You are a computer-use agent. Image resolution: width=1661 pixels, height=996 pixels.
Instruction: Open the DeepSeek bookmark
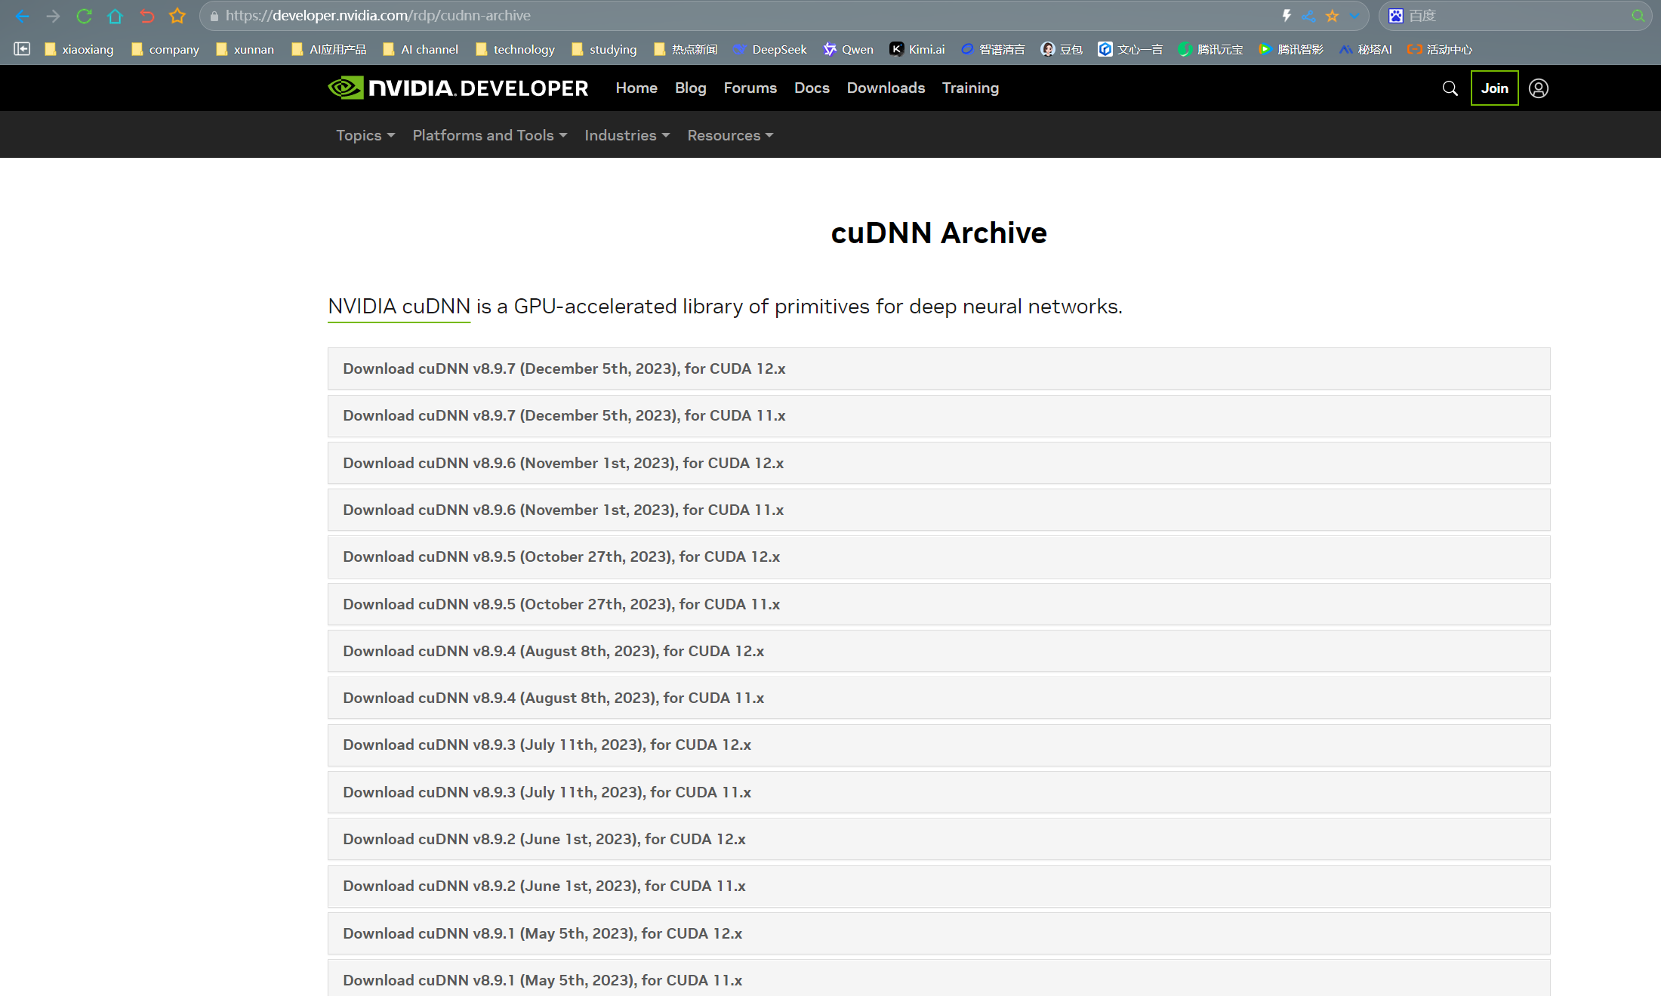click(x=770, y=49)
